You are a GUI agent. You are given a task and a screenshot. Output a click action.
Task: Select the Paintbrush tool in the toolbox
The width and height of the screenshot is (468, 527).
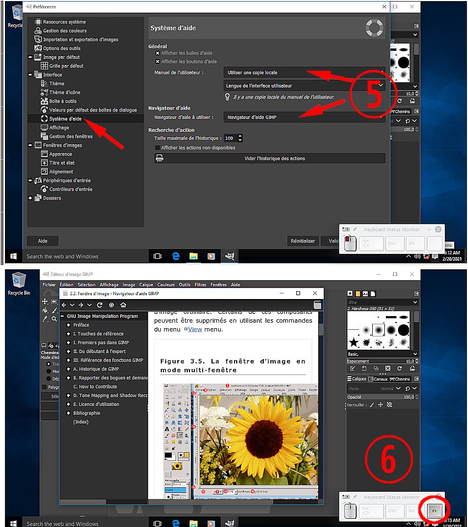coord(55,310)
